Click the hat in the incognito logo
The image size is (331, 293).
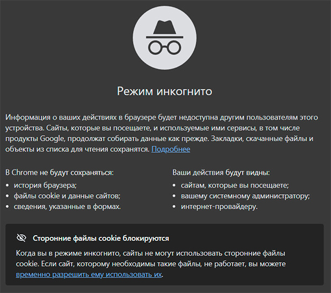(164, 29)
